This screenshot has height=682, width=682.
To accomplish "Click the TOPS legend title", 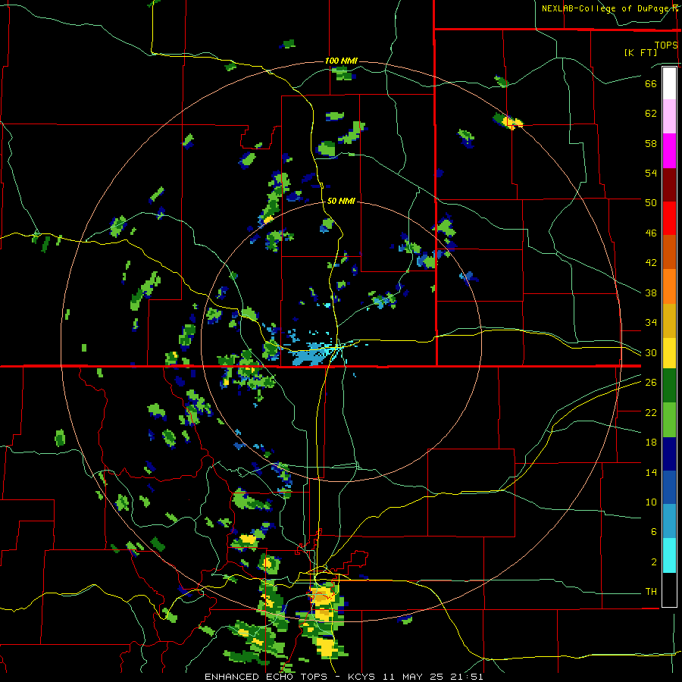I will point(666,45).
